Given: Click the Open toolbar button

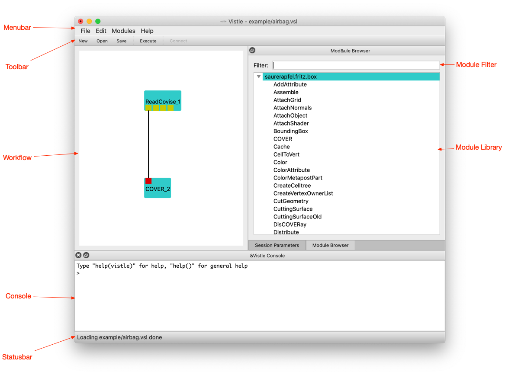Looking at the screenshot, I should tap(102, 41).
